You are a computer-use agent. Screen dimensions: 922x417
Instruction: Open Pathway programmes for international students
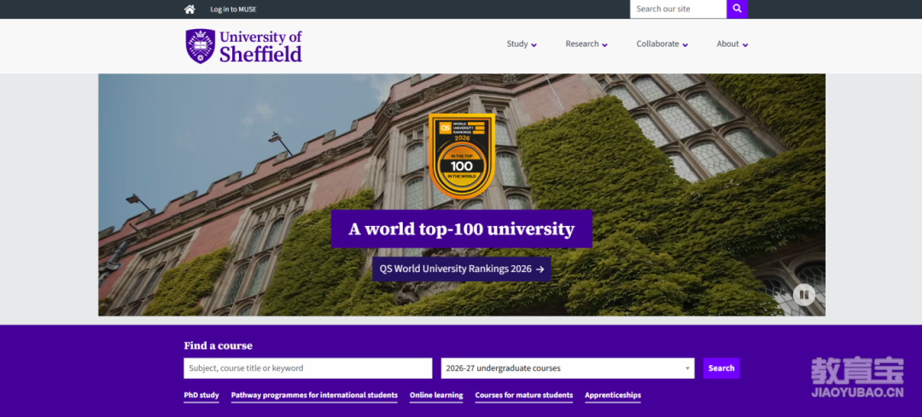click(x=314, y=396)
